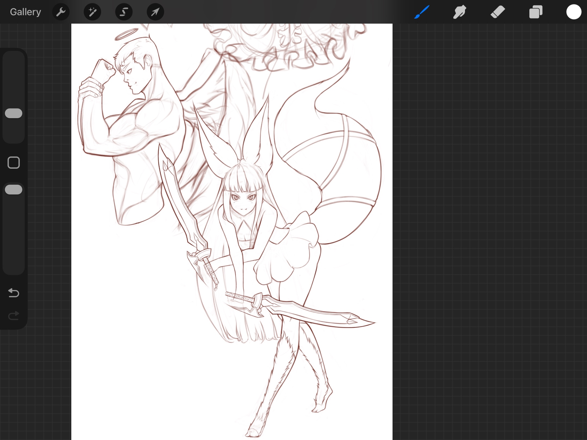
Task: Open the Layers panel
Action: coord(536,12)
